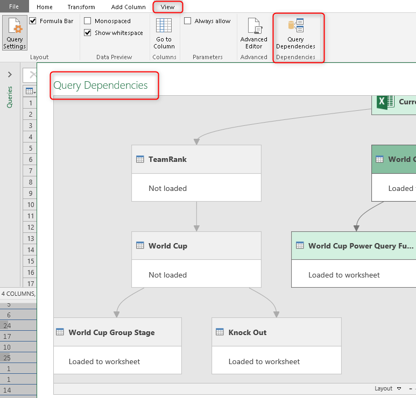Click the Go to Column icon
Viewport: 416px width, 398px height.
pos(164,25)
